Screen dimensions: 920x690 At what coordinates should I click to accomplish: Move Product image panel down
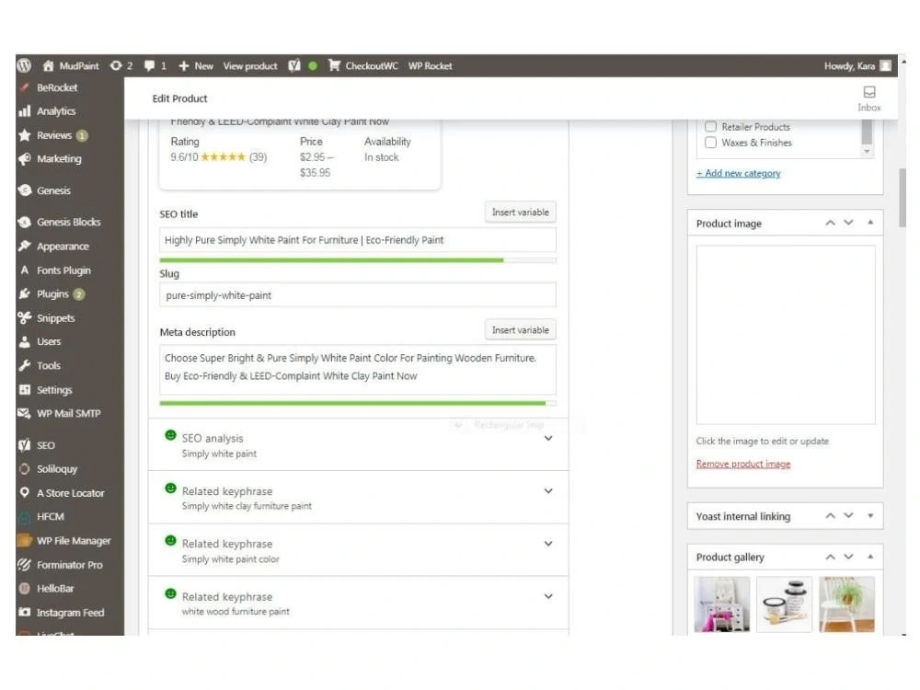[848, 223]
